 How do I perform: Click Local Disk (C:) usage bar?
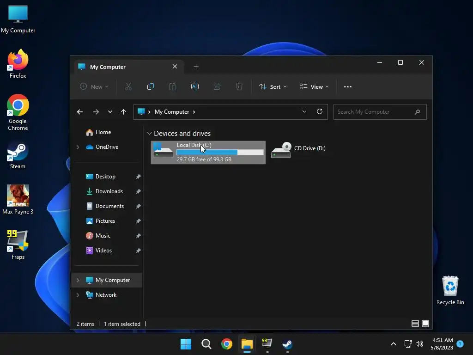coord(220,153)
